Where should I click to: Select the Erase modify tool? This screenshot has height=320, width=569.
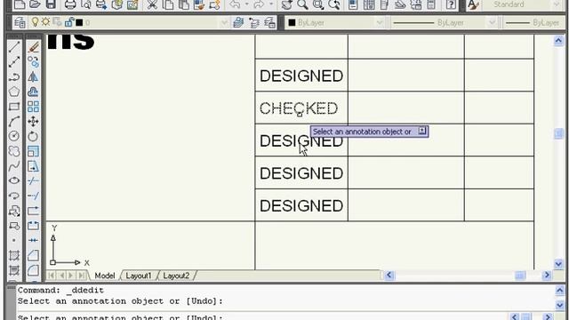33,47
